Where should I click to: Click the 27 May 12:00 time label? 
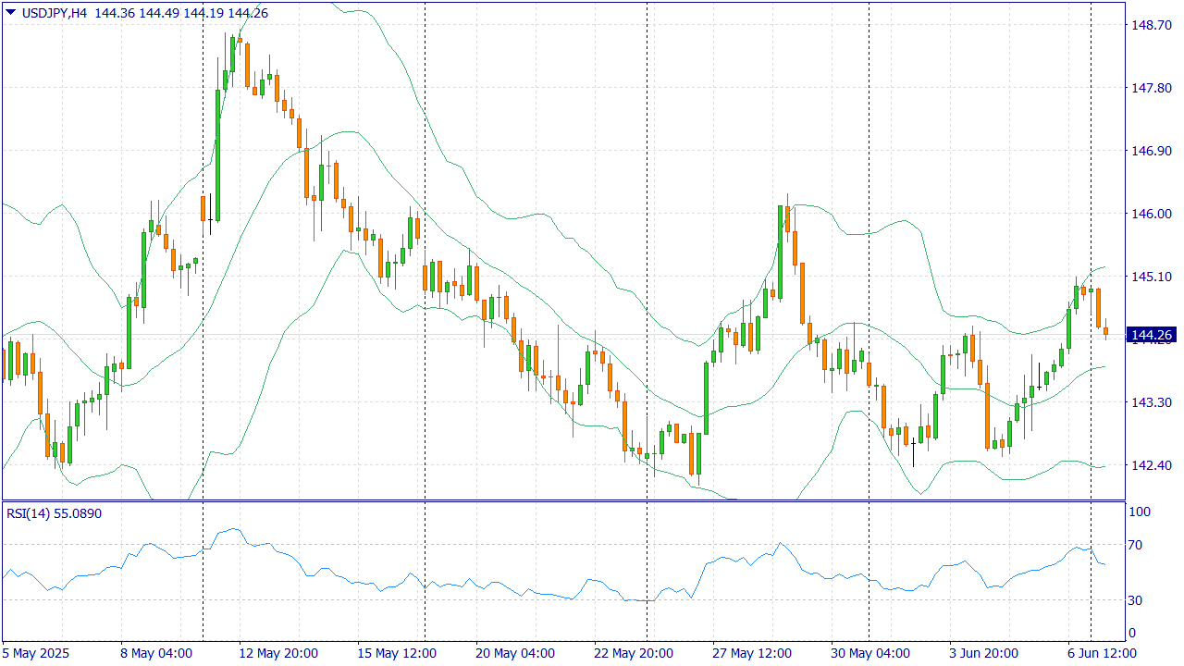[750, 653]
